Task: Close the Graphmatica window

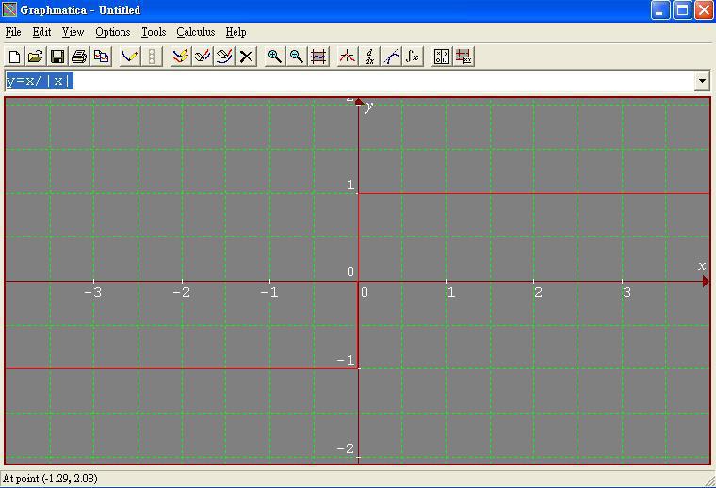Action: tap(704, 10)
